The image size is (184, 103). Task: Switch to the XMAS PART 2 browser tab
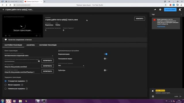coord(14,1)
